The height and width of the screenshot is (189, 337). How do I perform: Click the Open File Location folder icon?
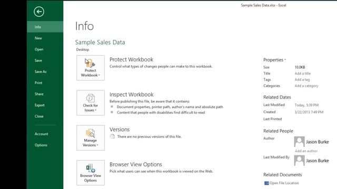266,183
